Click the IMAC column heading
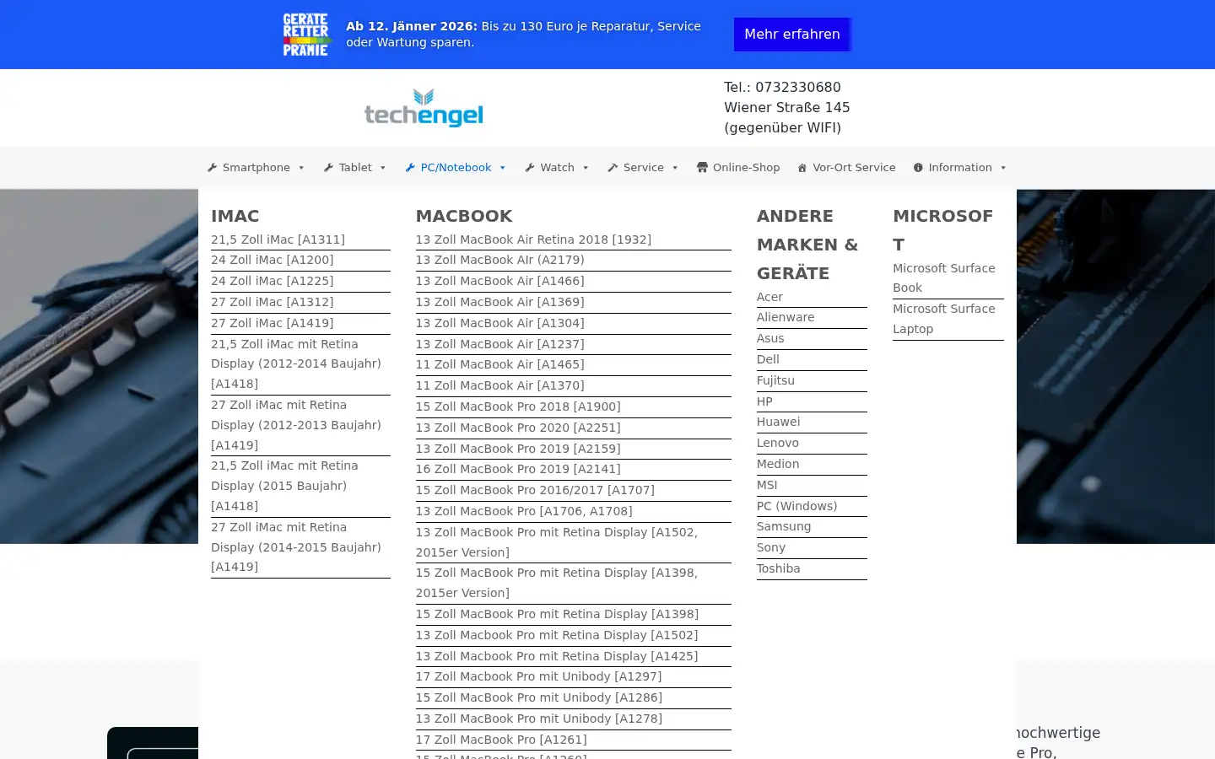Image resolution: width=1215 pixels, height=759 pixels. (x=235, y=216)
